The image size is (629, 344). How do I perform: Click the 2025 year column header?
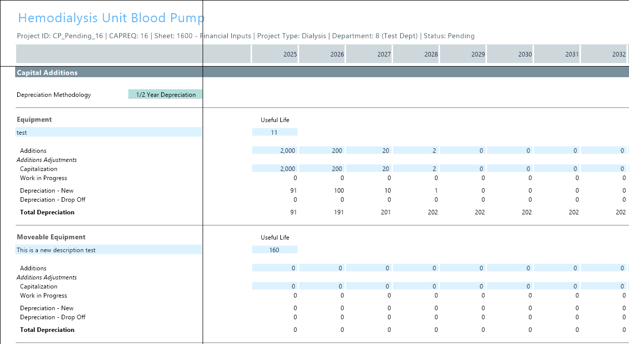[x=275, y=54]
